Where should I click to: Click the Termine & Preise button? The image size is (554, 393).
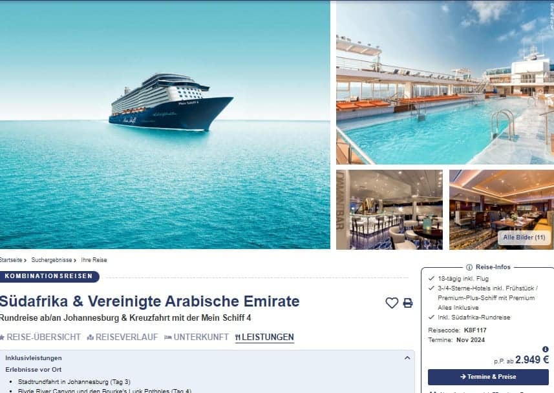click(488, 377)
